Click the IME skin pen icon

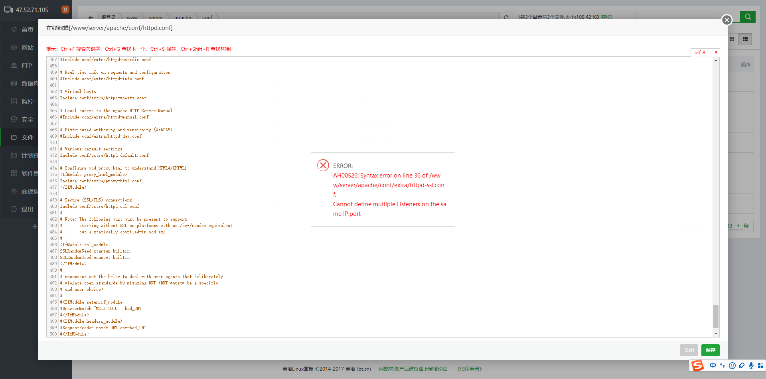tap(742, 365)
